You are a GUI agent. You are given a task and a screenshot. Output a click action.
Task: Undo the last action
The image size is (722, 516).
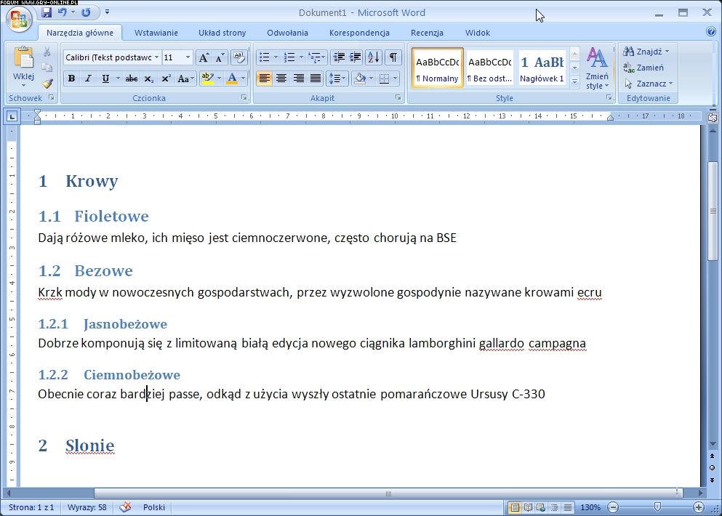pyautogui.click(x=62, y=12)
